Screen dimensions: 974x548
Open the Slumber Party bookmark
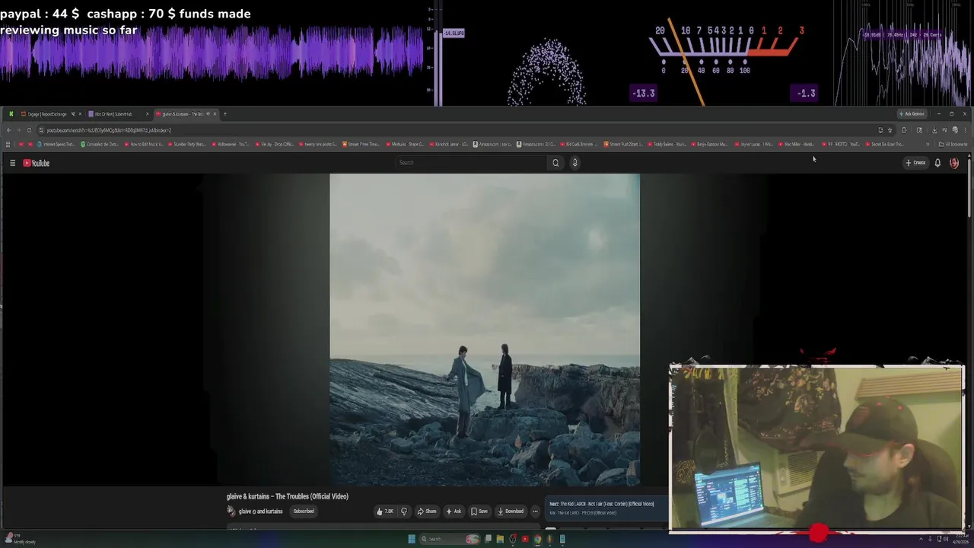[187, 144]
